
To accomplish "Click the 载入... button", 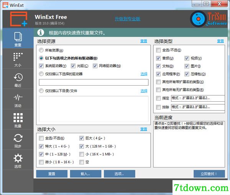I will click(85, 174).
